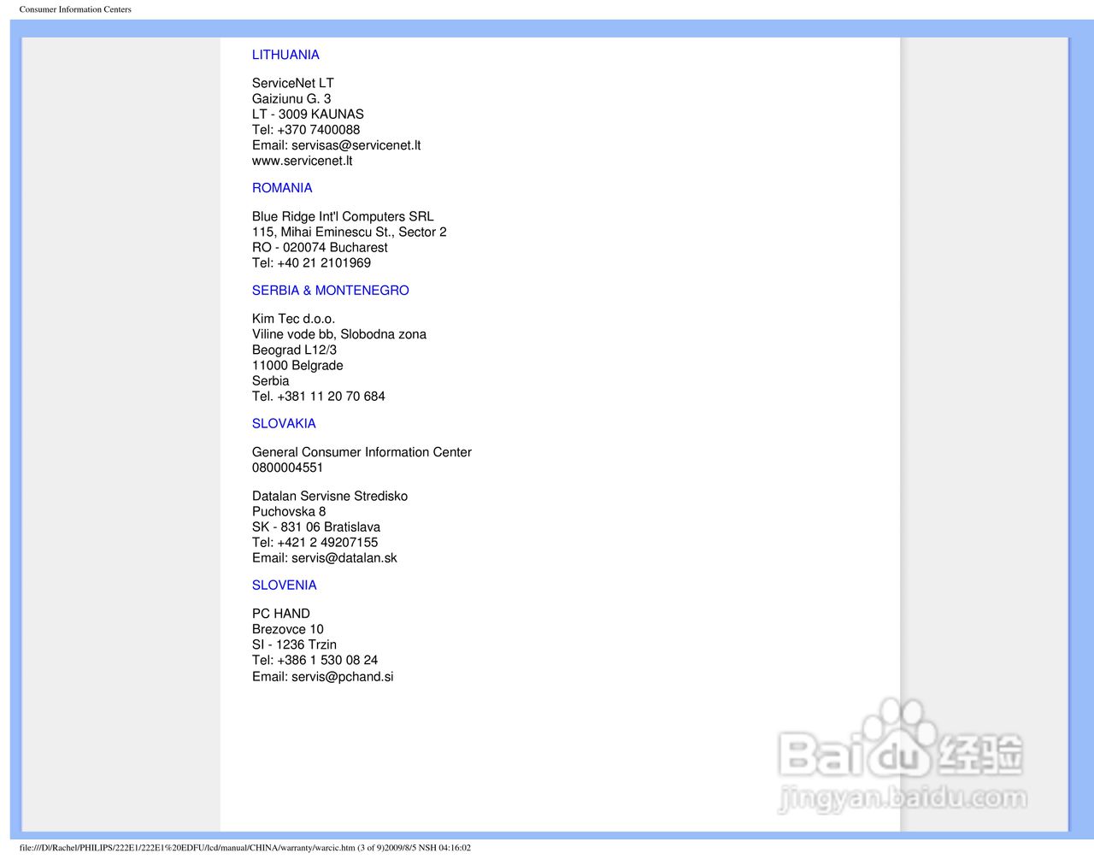The image size is (1094, 859).
Task: Click the Serbia country line
Action: click(270, 381)
